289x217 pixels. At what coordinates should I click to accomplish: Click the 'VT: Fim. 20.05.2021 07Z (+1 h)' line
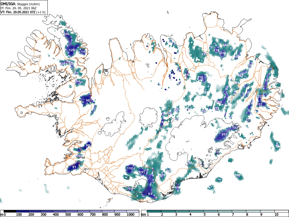pos(23,12)
